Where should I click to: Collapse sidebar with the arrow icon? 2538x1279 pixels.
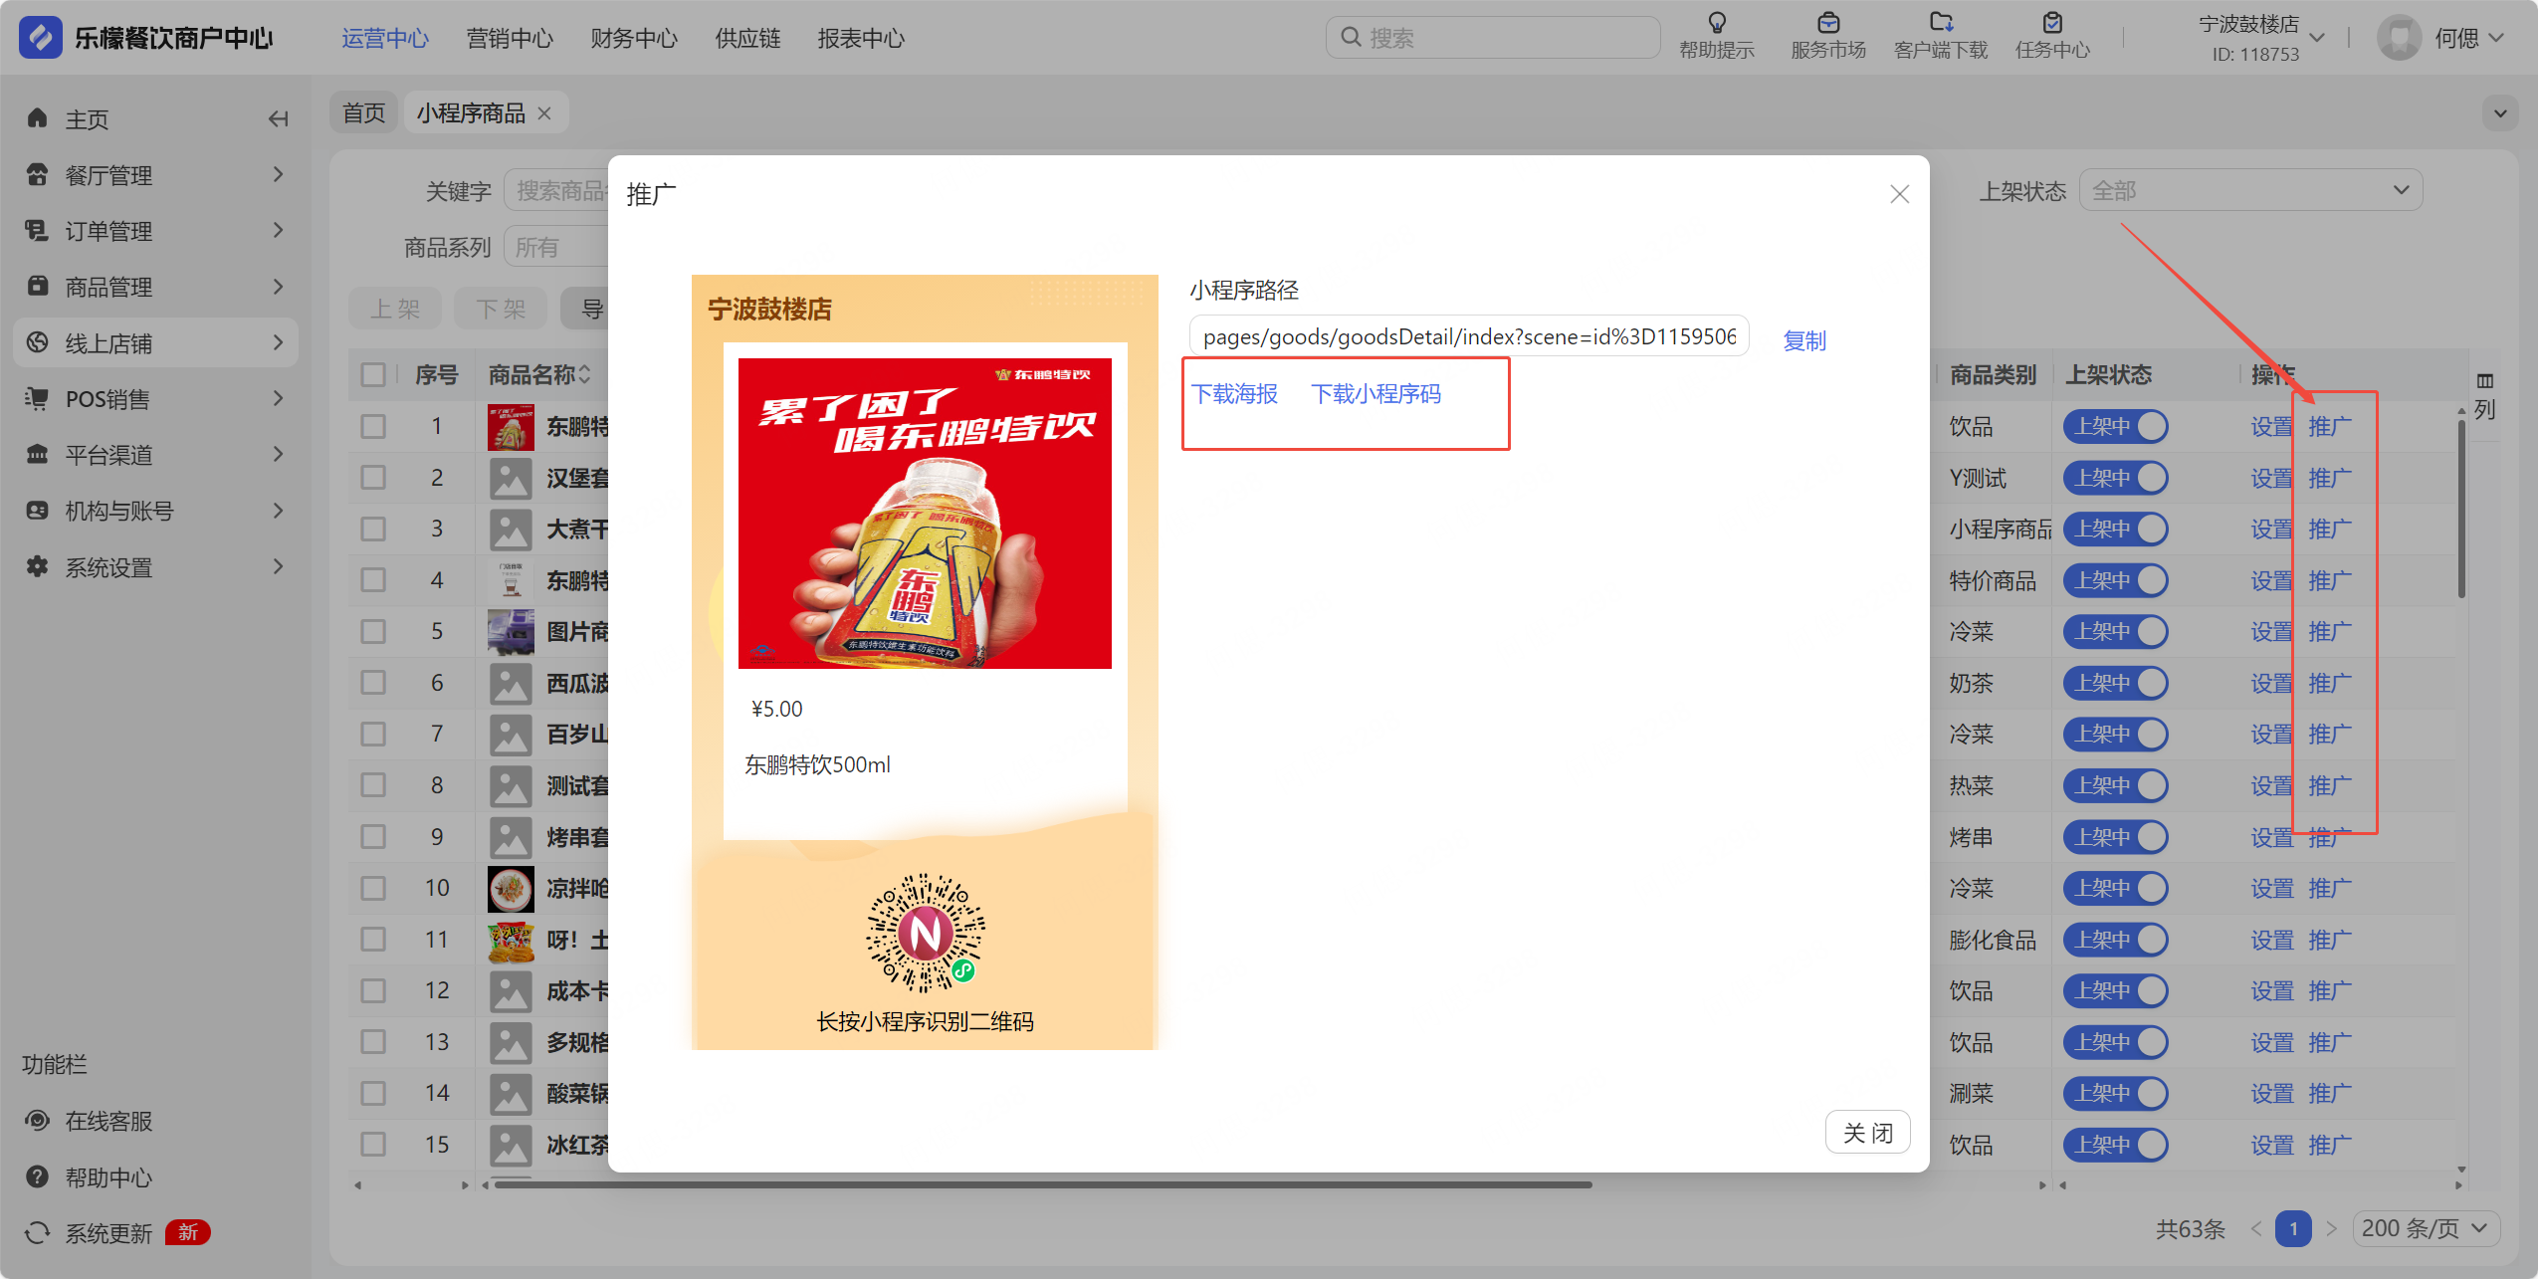pos(279,119)
